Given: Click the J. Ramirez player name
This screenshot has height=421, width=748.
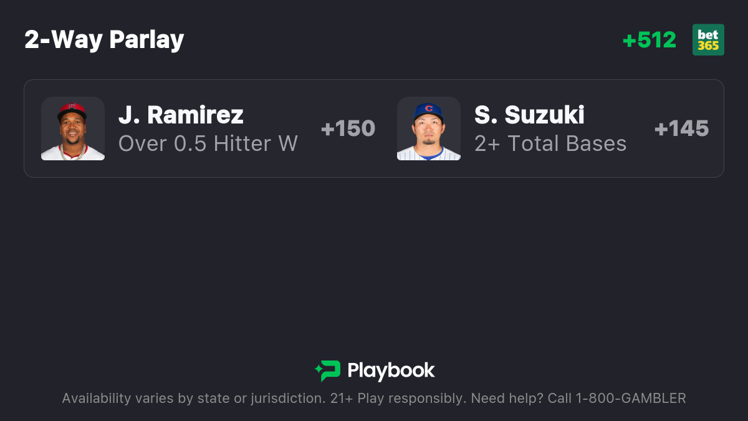Looking at the screenshot, I should pyautogui.click(x=181, y=115).
